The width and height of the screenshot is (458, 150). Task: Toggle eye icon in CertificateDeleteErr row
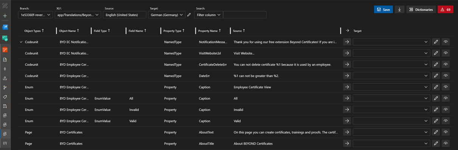coord(446,64)
